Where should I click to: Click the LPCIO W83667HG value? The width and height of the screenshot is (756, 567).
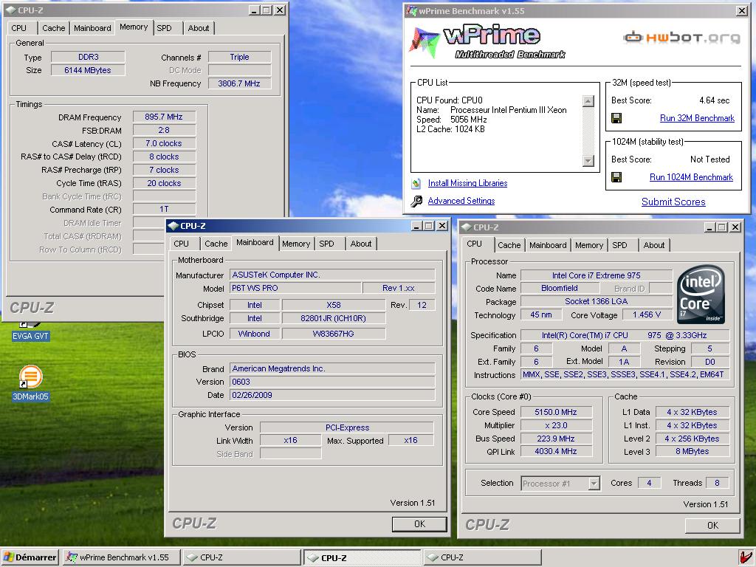333,334
